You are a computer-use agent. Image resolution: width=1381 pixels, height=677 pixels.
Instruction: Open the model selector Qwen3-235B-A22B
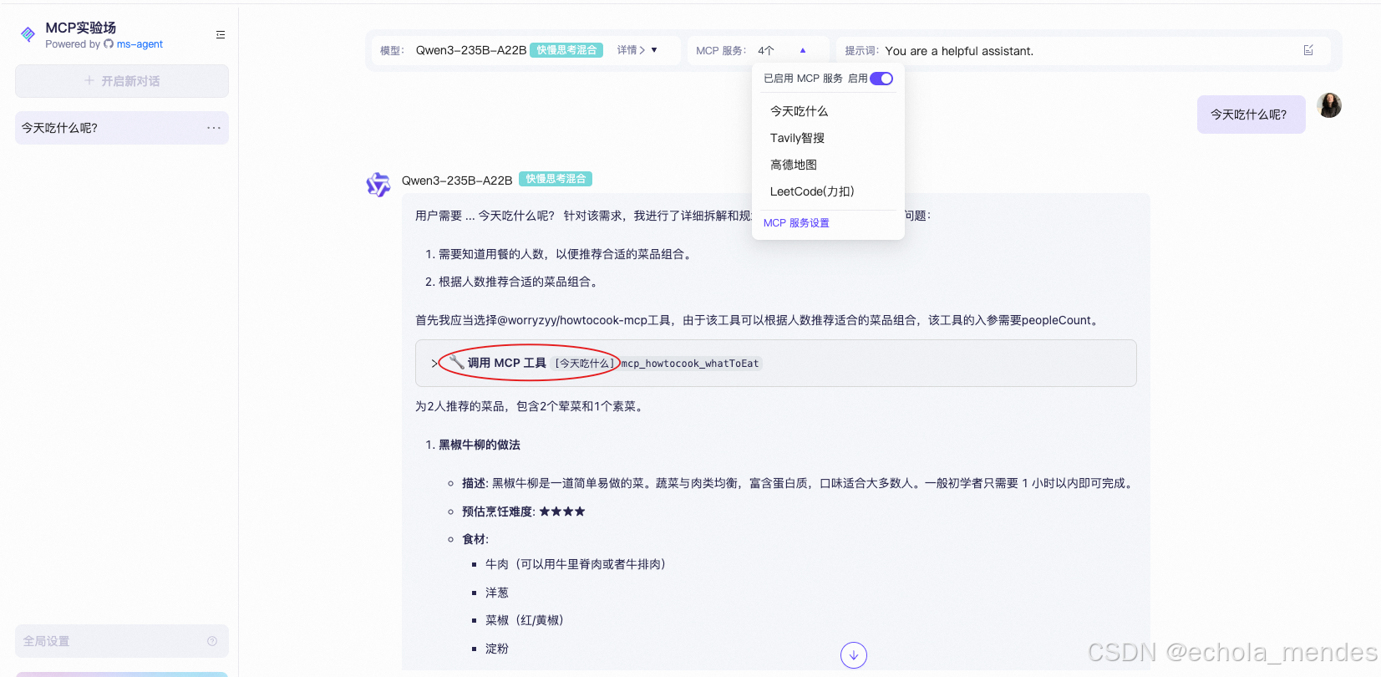[x=471, y=50]
